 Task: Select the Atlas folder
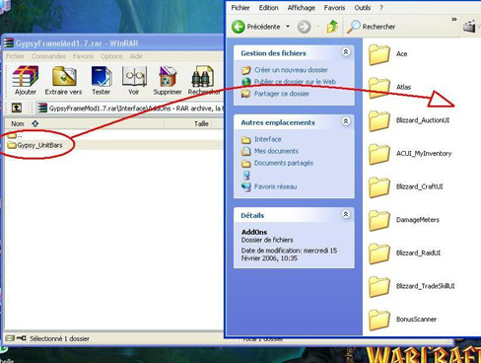(x=389, y=87)
